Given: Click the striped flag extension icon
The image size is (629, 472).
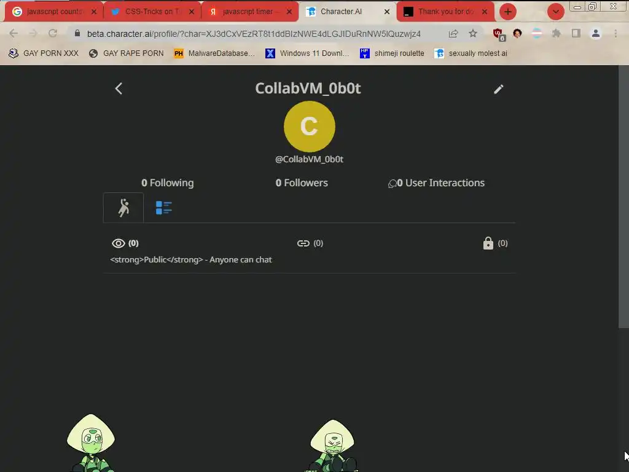Looking at the screenshot, I should pos(536,33).
